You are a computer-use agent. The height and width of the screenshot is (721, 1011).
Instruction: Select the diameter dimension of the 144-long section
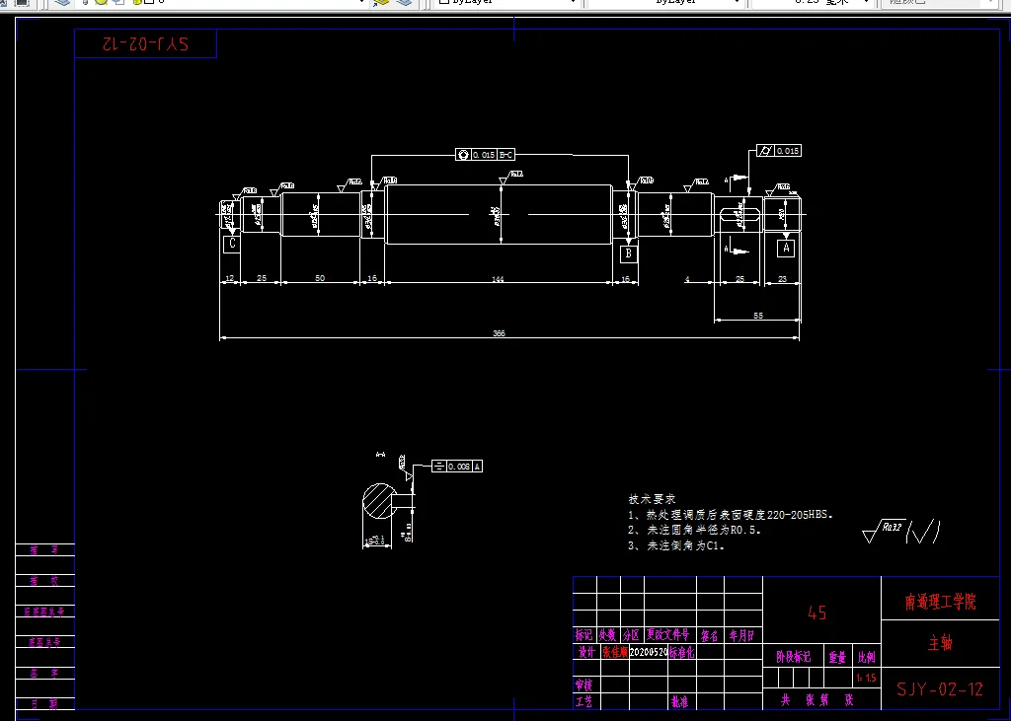(498, 215)
